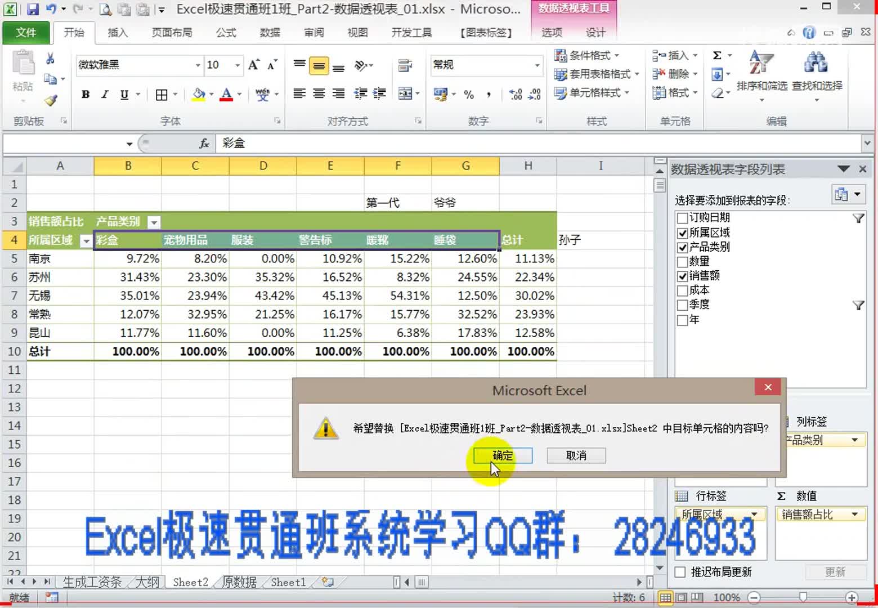The height and width of the screenshot is (608, 878).
Task: Close the pivot table field list pane
Action: coord(862,169)
